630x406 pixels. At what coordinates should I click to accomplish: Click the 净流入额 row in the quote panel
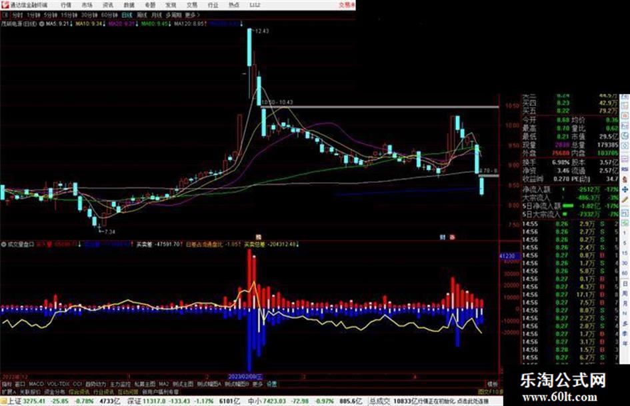(x=570, y=189)
